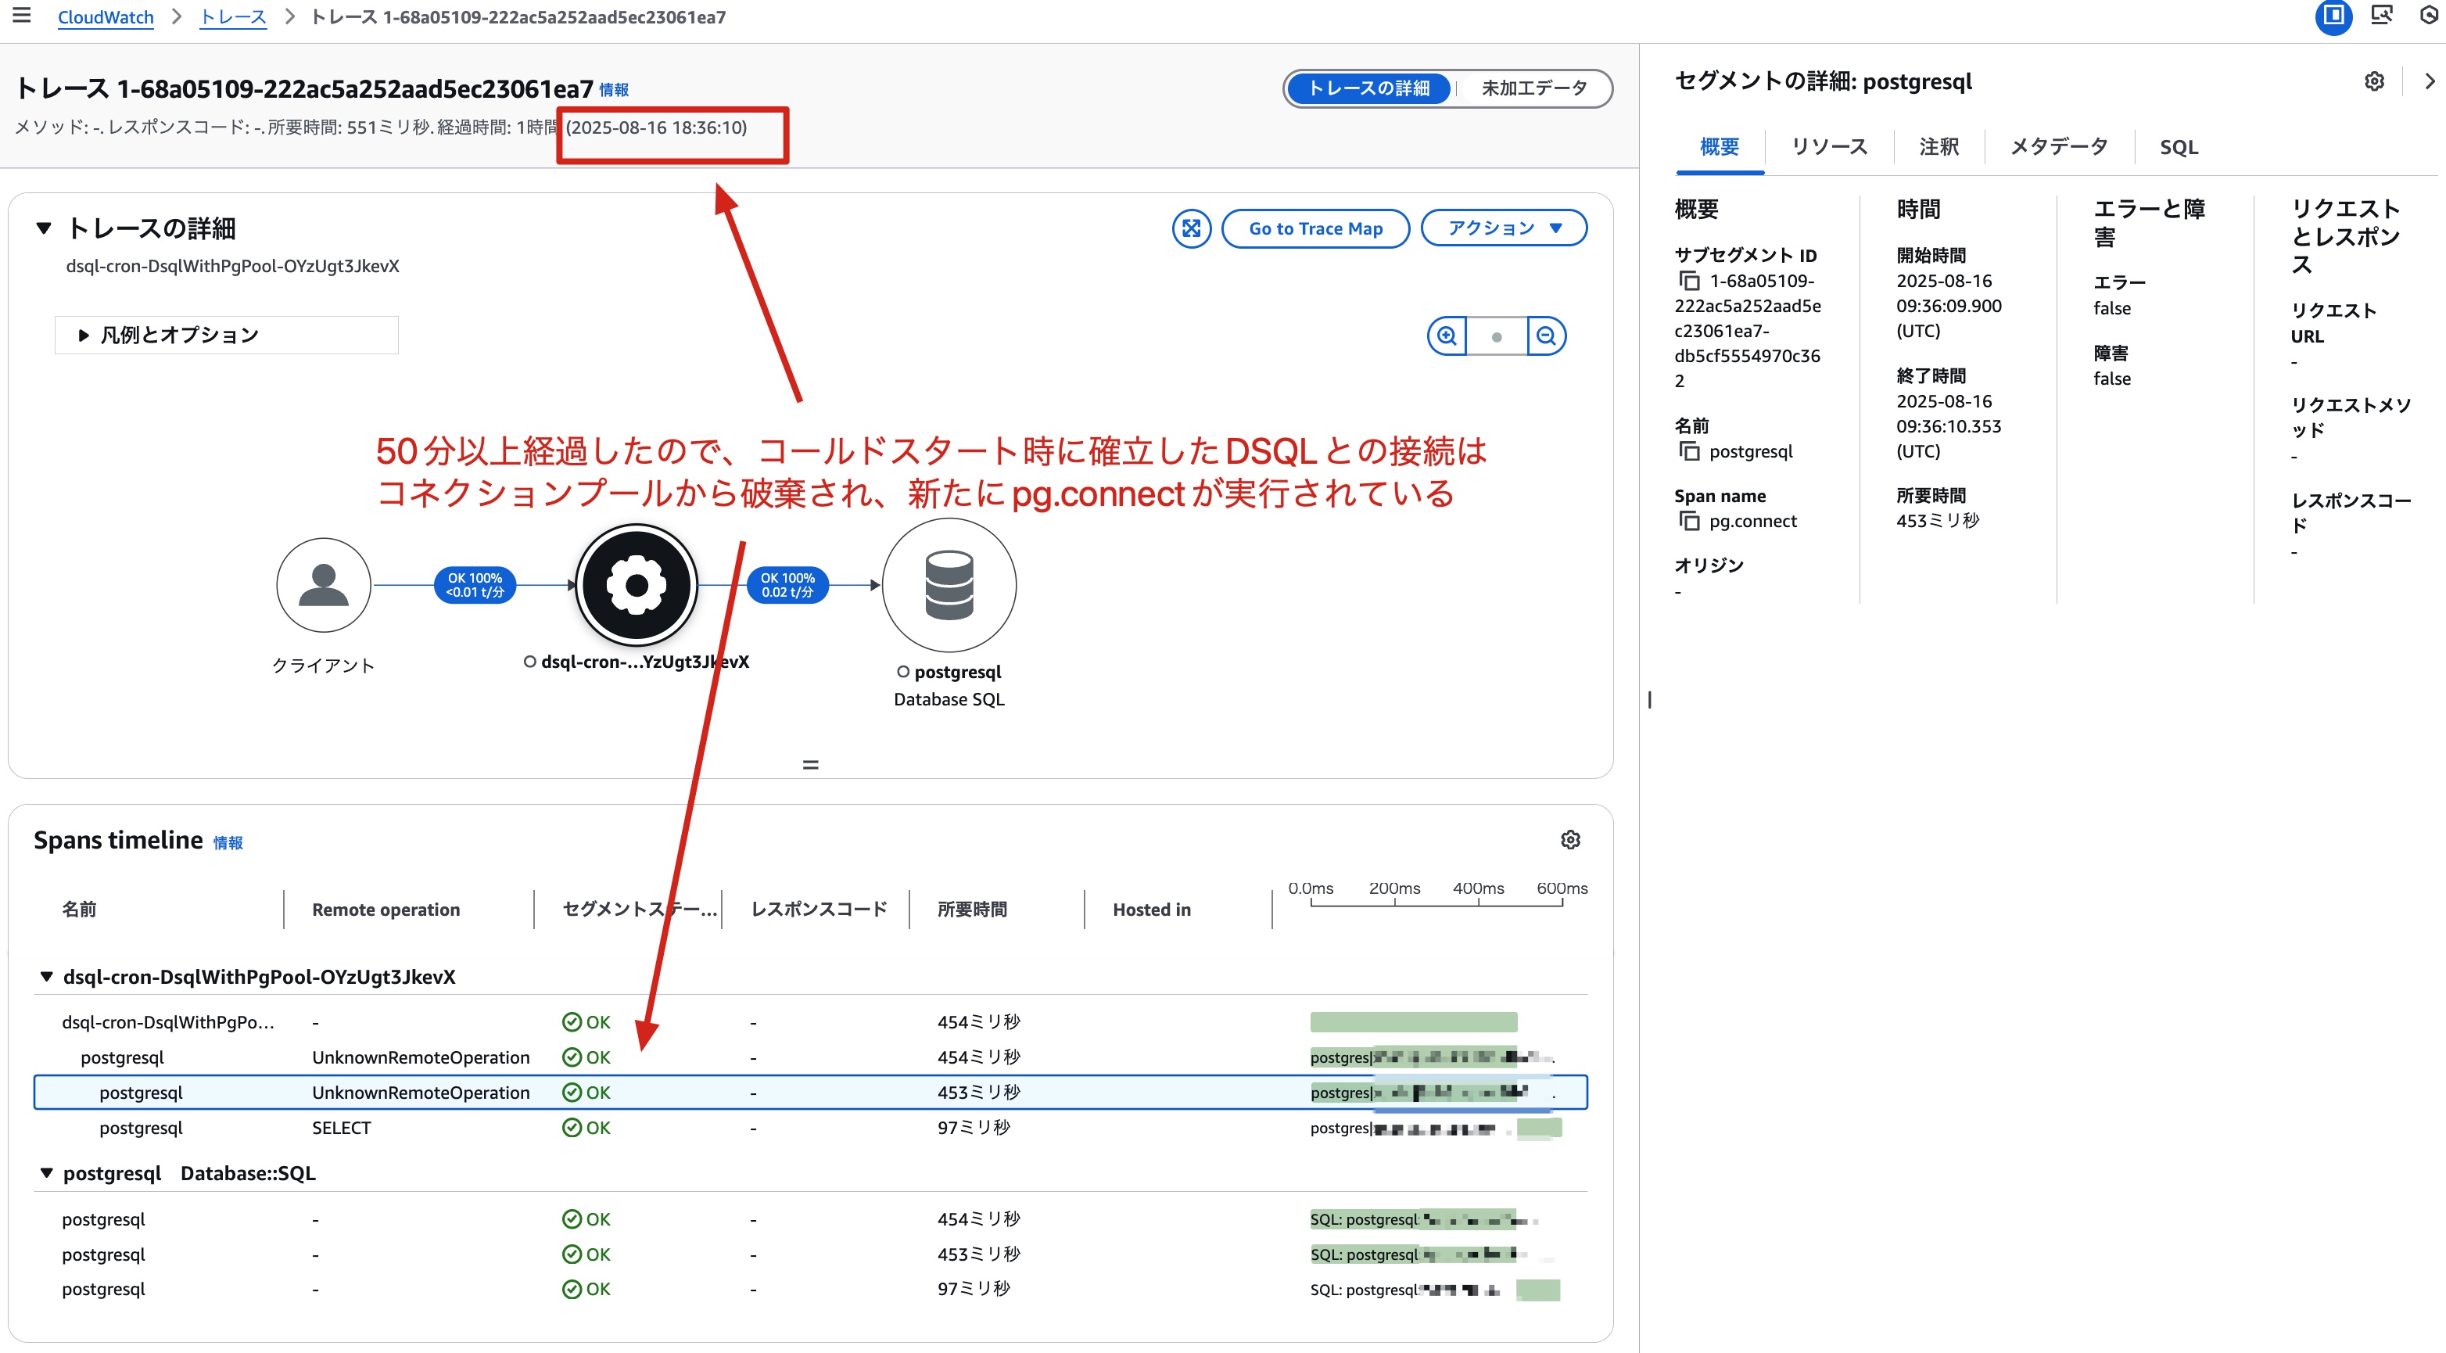Click the SELECT span green timeline bar
This screenshot has width=2446, height=1353.
(x=1538, y=1128)
